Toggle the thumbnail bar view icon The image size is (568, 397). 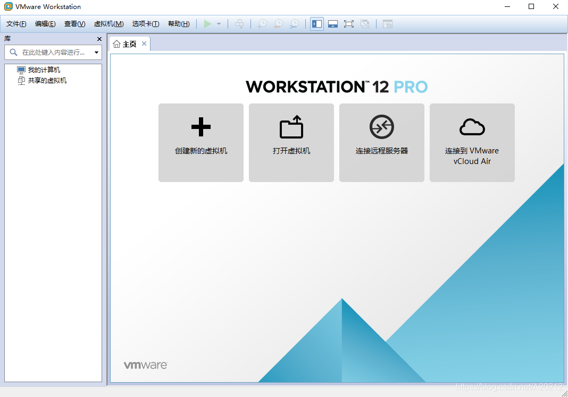click(333, 24)
